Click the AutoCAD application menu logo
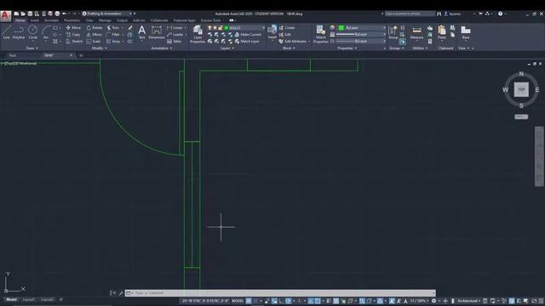545x306 pixels. click(6, 15)
